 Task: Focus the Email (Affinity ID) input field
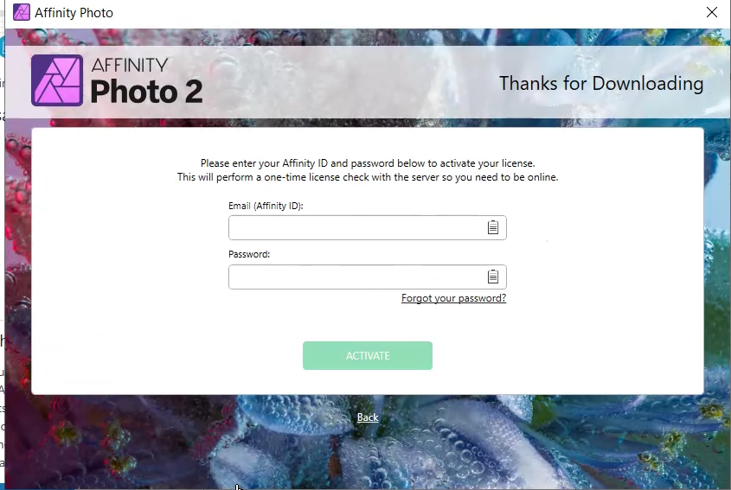click(x=355, y=228)
